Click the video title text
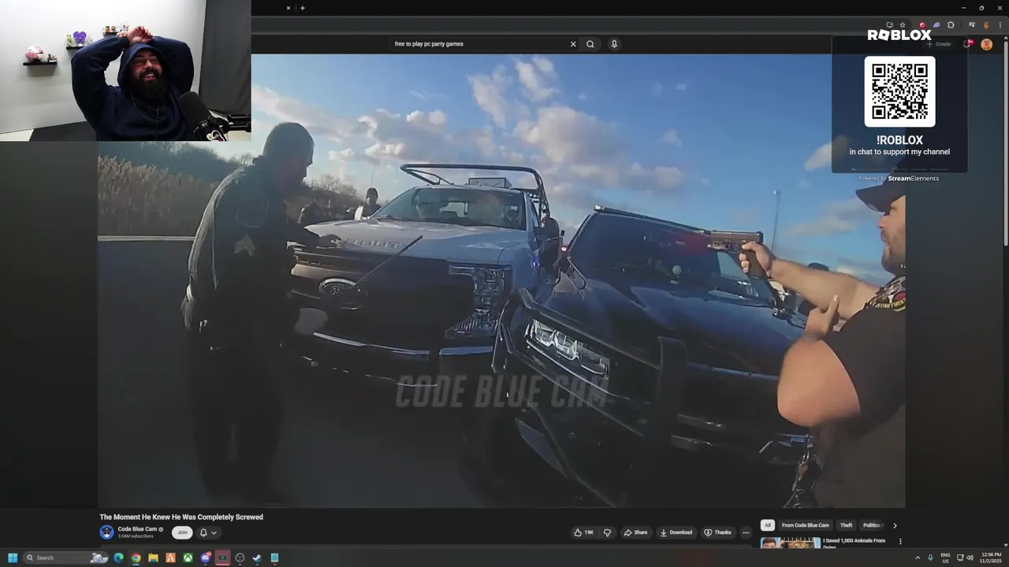Screen dimensions: 1009x567 181,517
